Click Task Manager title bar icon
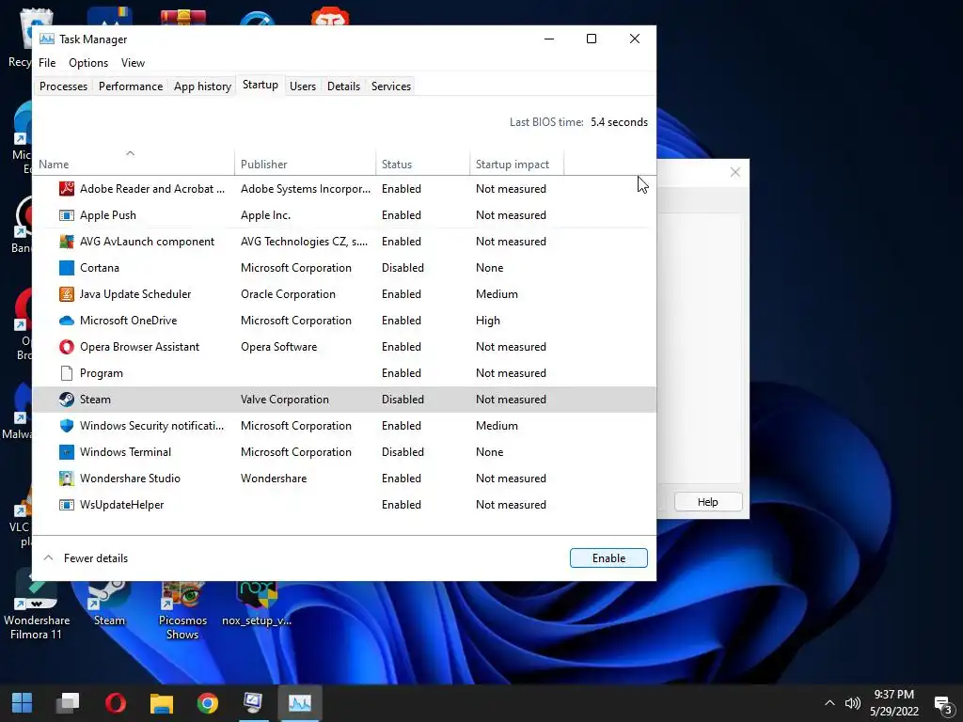The width and height of the screenshot is (963, 722). [47, 39]
